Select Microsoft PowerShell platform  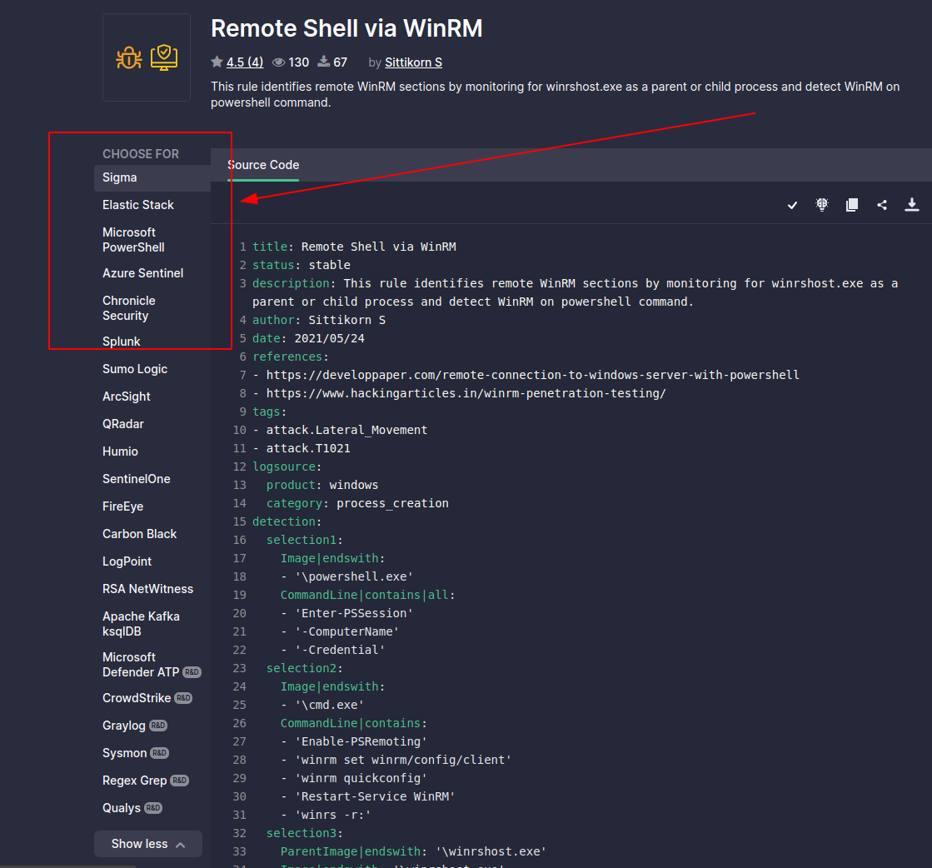tap(133, 240)
